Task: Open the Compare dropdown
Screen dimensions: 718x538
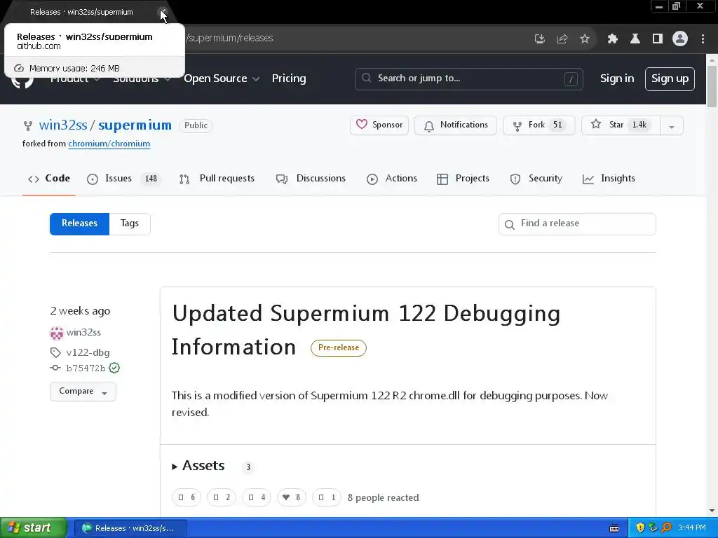Action: tap(83, 392)
